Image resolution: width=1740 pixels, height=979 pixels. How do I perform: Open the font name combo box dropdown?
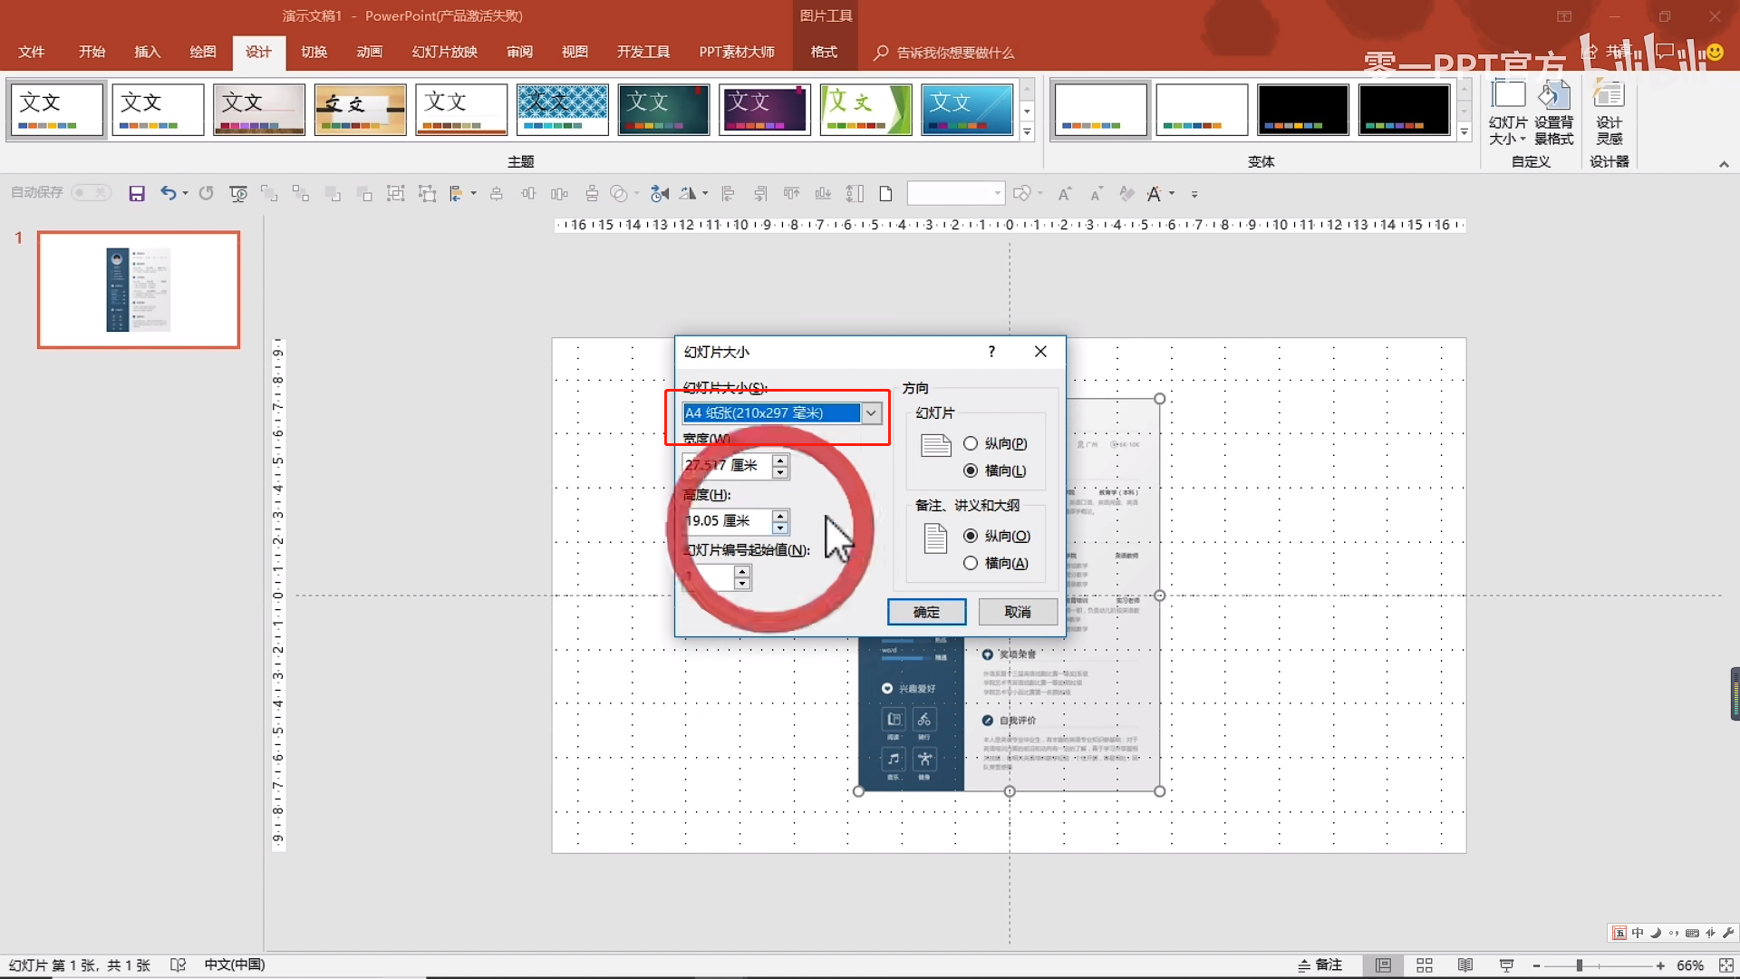pyautogui.click(x=997, y=193)
